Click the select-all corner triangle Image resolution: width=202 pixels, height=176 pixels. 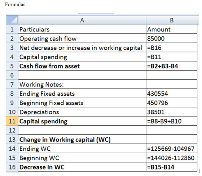[x=12, y=20]
